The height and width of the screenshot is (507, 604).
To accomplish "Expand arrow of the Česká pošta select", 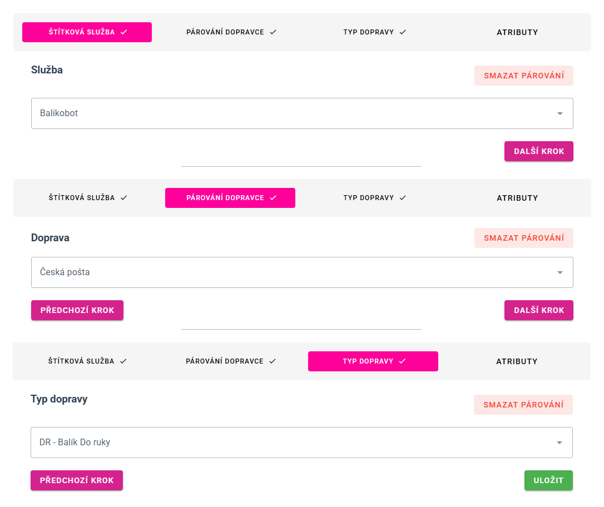I will tap(560, 272).
